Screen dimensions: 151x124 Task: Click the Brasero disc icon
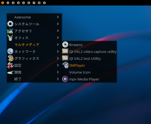pos(65,45)
